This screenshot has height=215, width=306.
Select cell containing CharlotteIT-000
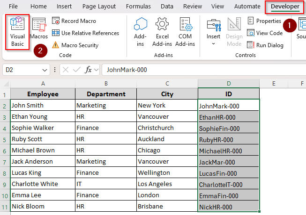pyautogui.click(x=229, y=184)
